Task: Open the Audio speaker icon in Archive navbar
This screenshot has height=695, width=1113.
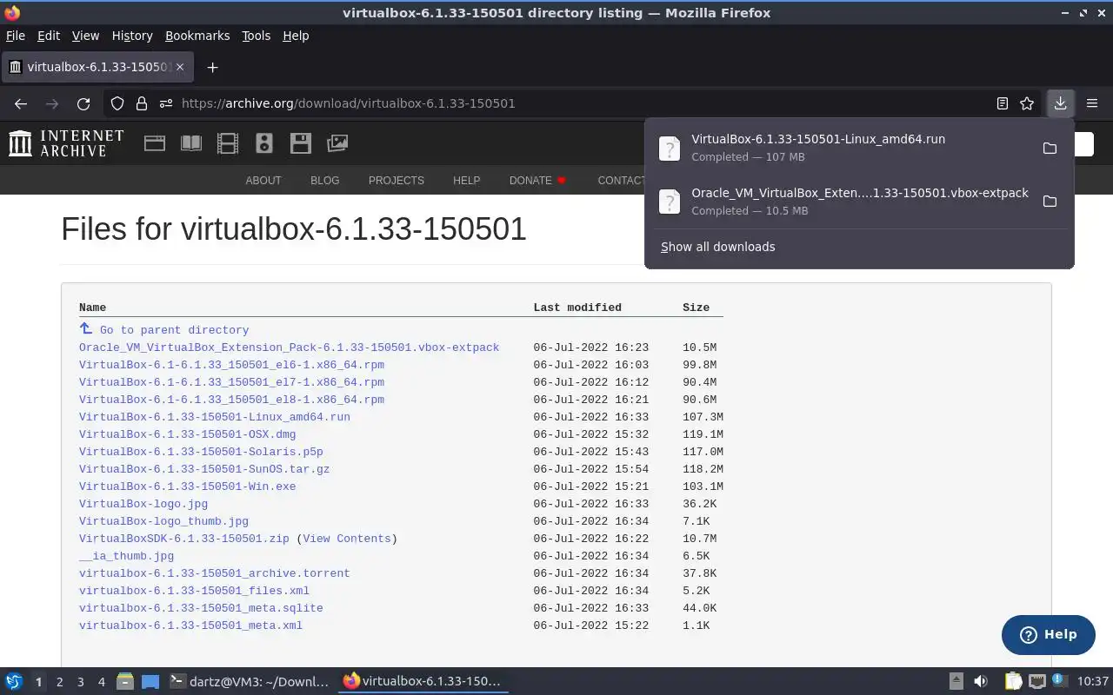Action: point(264,143)
